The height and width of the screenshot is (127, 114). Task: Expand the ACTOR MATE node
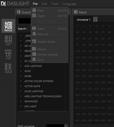coord(21,86)
